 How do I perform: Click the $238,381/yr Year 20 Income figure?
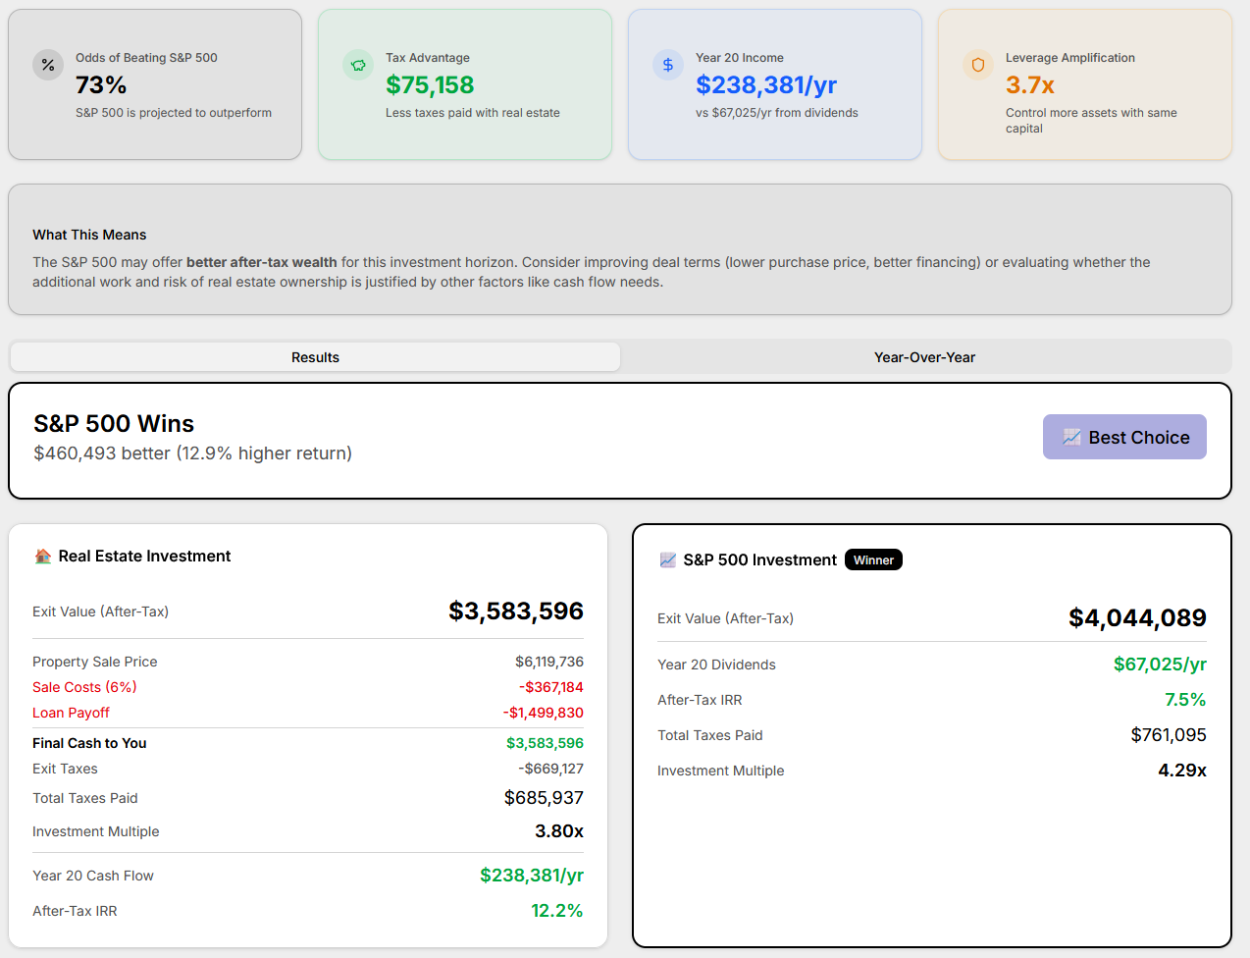[766, 85]
